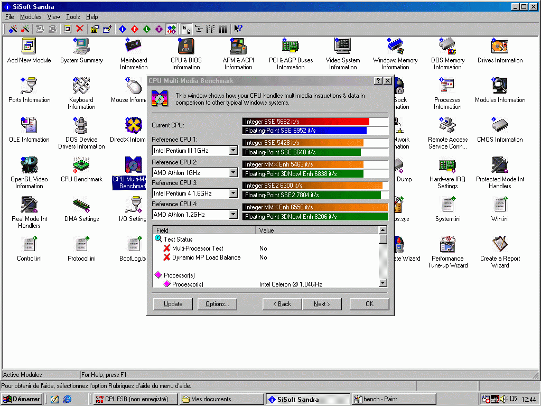Open the System Summary module
Screen dimensions: 541x406
tap(81, 51)
